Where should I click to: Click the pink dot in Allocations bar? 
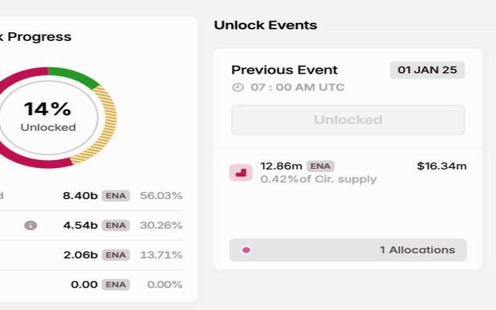click(x=246, y=250)
